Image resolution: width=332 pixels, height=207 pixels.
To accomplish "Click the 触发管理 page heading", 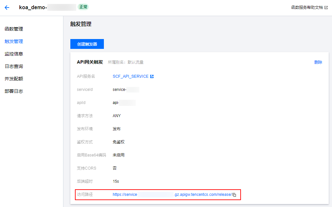I will (81, 24).
